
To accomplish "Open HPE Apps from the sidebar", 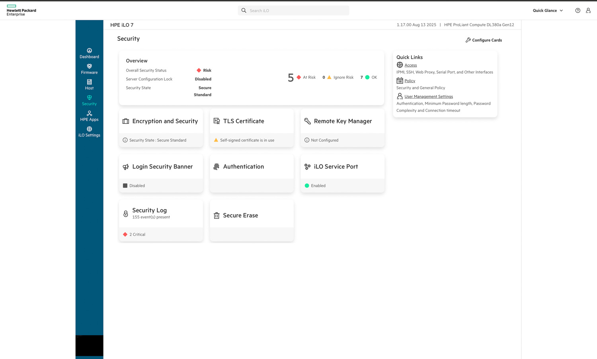I will (89, 113).
